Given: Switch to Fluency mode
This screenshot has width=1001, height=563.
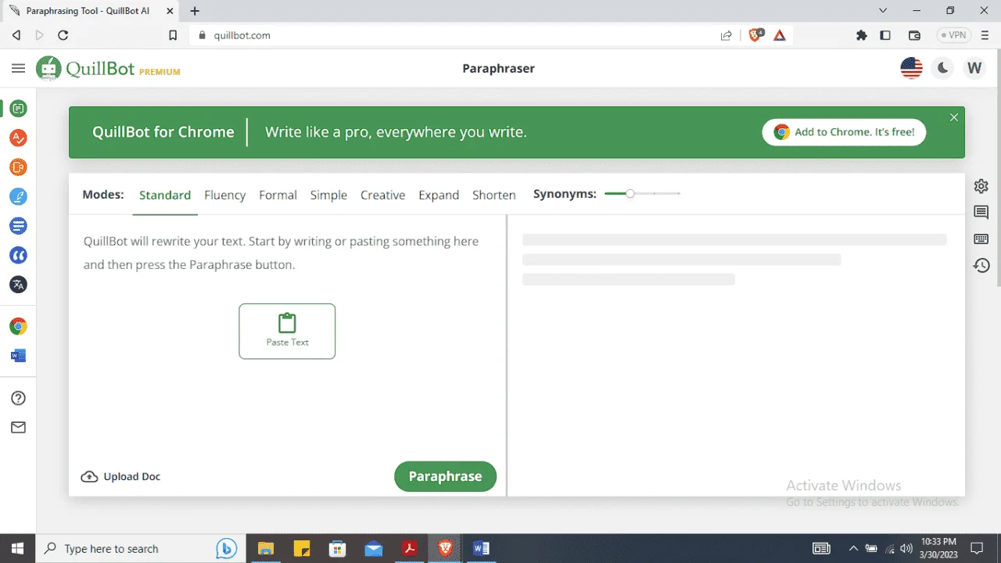Looking at the screenshot, I should pos(225,195).
